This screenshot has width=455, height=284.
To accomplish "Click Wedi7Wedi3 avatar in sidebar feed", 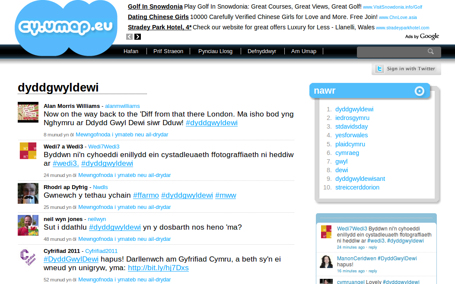I will tap(326, 232).
